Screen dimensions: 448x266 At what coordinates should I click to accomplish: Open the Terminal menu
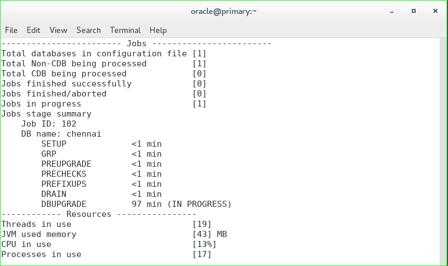click(125, 30)
